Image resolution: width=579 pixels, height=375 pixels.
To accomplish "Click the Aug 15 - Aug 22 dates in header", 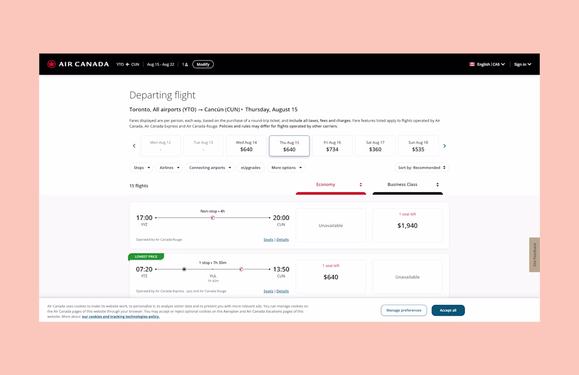I will [x=161, y=64].
